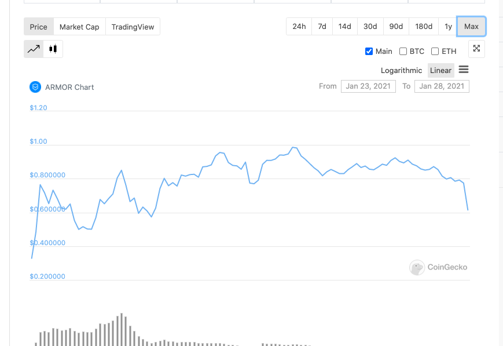Select the Linear scale option
The width and height of the screenshot is (503, 346).
440,70
